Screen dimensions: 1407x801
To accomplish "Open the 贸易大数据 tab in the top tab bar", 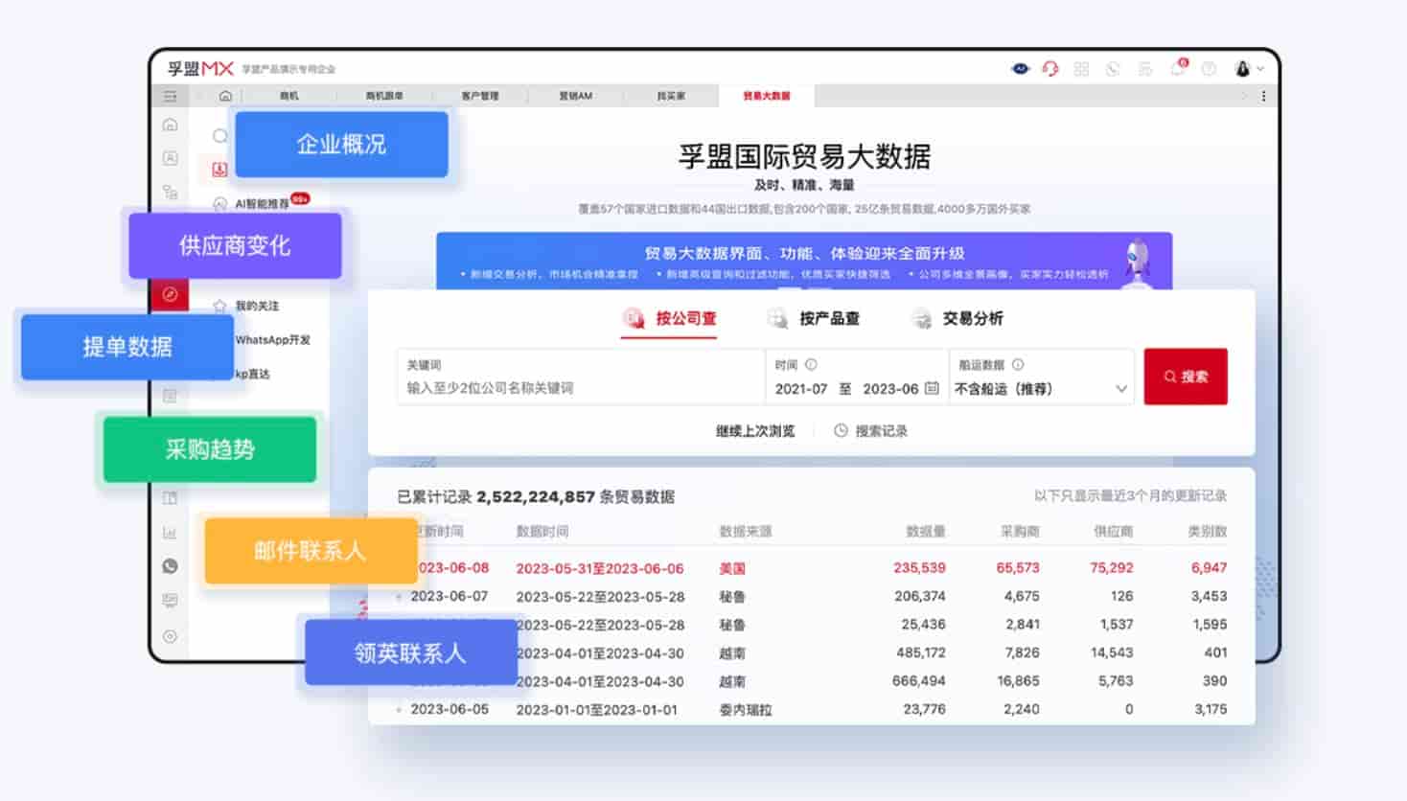I will [x=766, y=96].
